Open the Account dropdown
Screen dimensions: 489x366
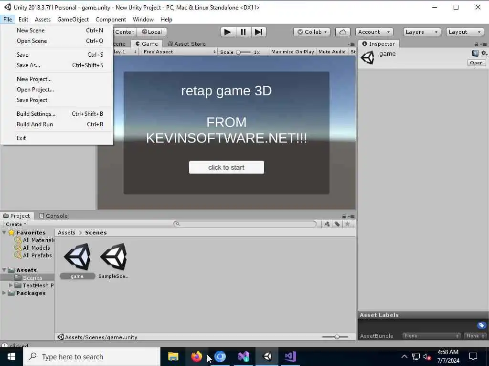(x=374, y=32)
